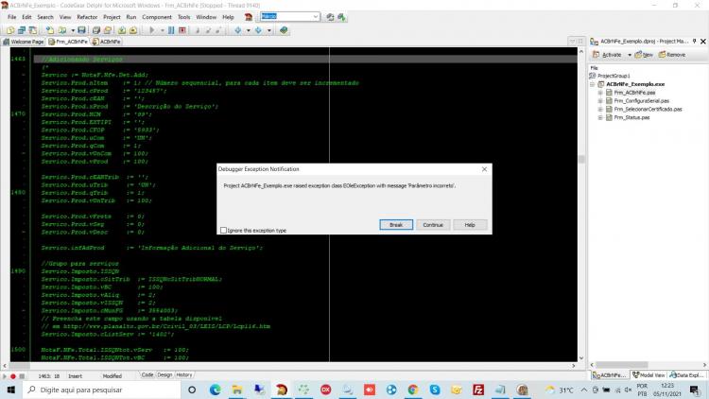Expand the Frm_Status.pas node
Image resolution: width=709 pixels, height=399 pixels.
(600, 117)
